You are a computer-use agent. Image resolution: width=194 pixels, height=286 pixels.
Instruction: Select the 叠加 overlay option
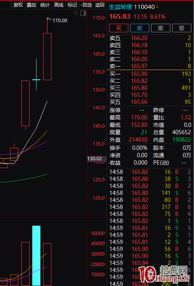(x=31, y=5)
